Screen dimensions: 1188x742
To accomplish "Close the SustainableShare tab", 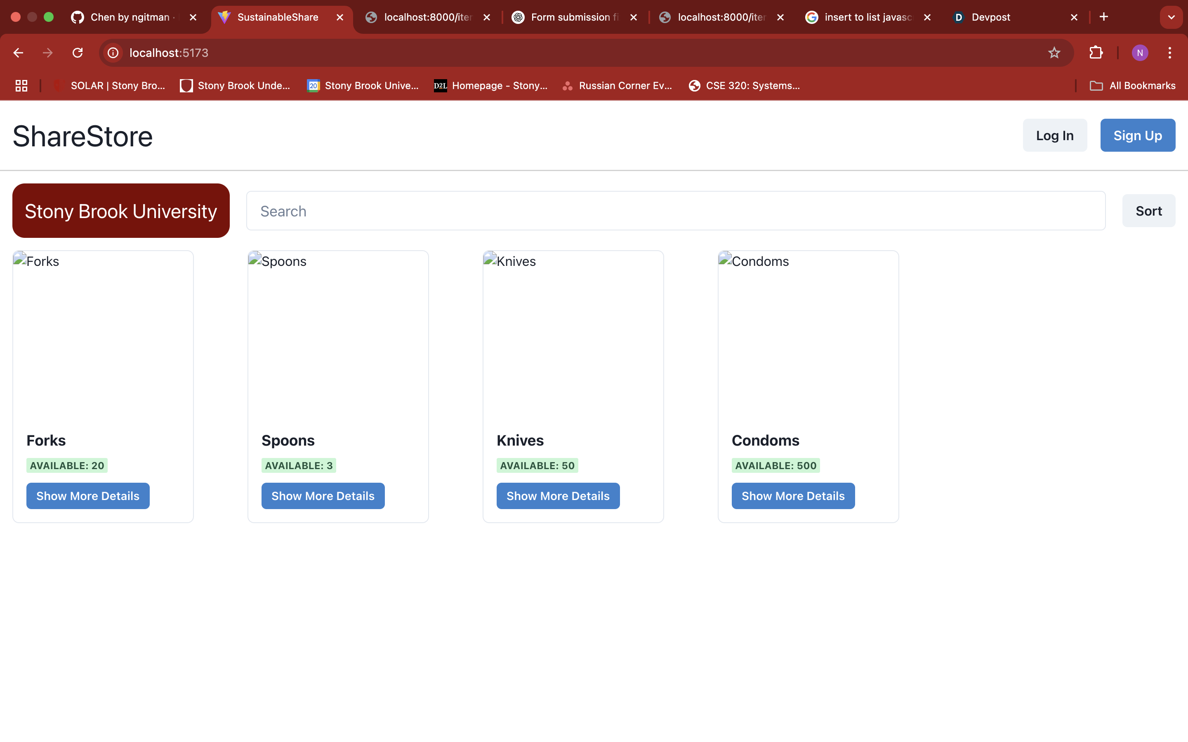I will point(340,17).
